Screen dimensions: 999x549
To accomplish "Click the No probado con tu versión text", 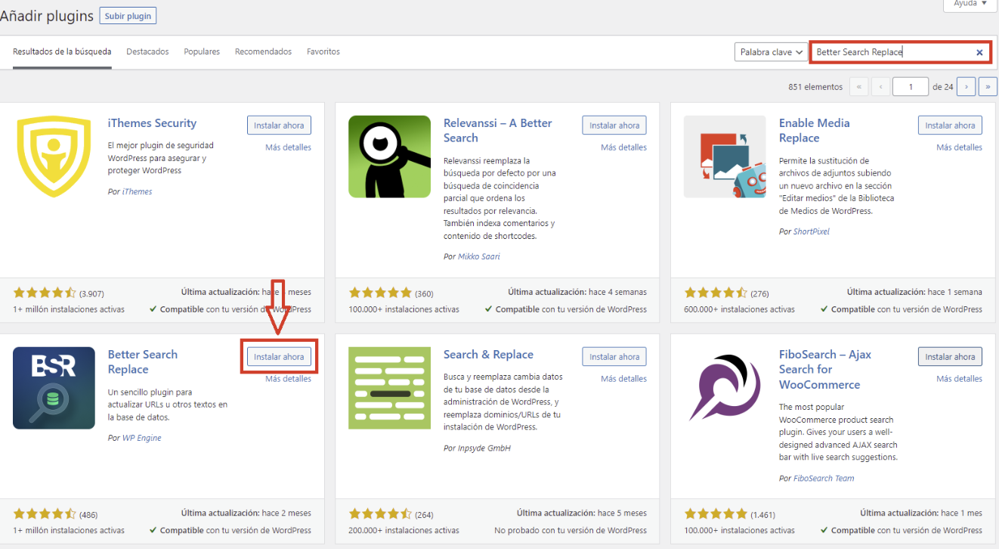I will point(571,531).
